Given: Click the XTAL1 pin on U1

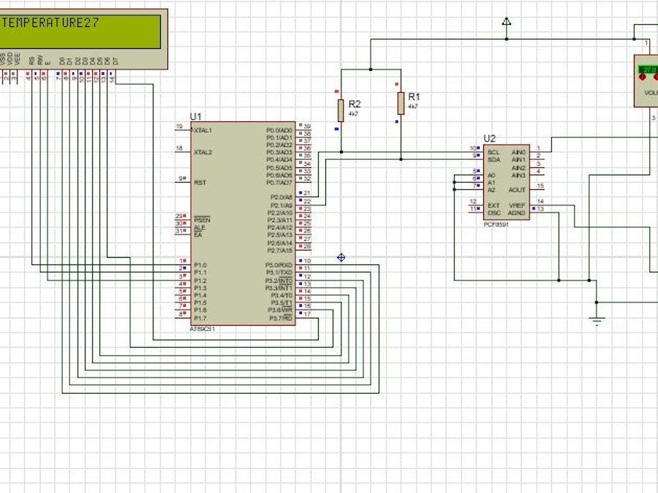Looking at the screenshot, I should click(x=183, y=129).
